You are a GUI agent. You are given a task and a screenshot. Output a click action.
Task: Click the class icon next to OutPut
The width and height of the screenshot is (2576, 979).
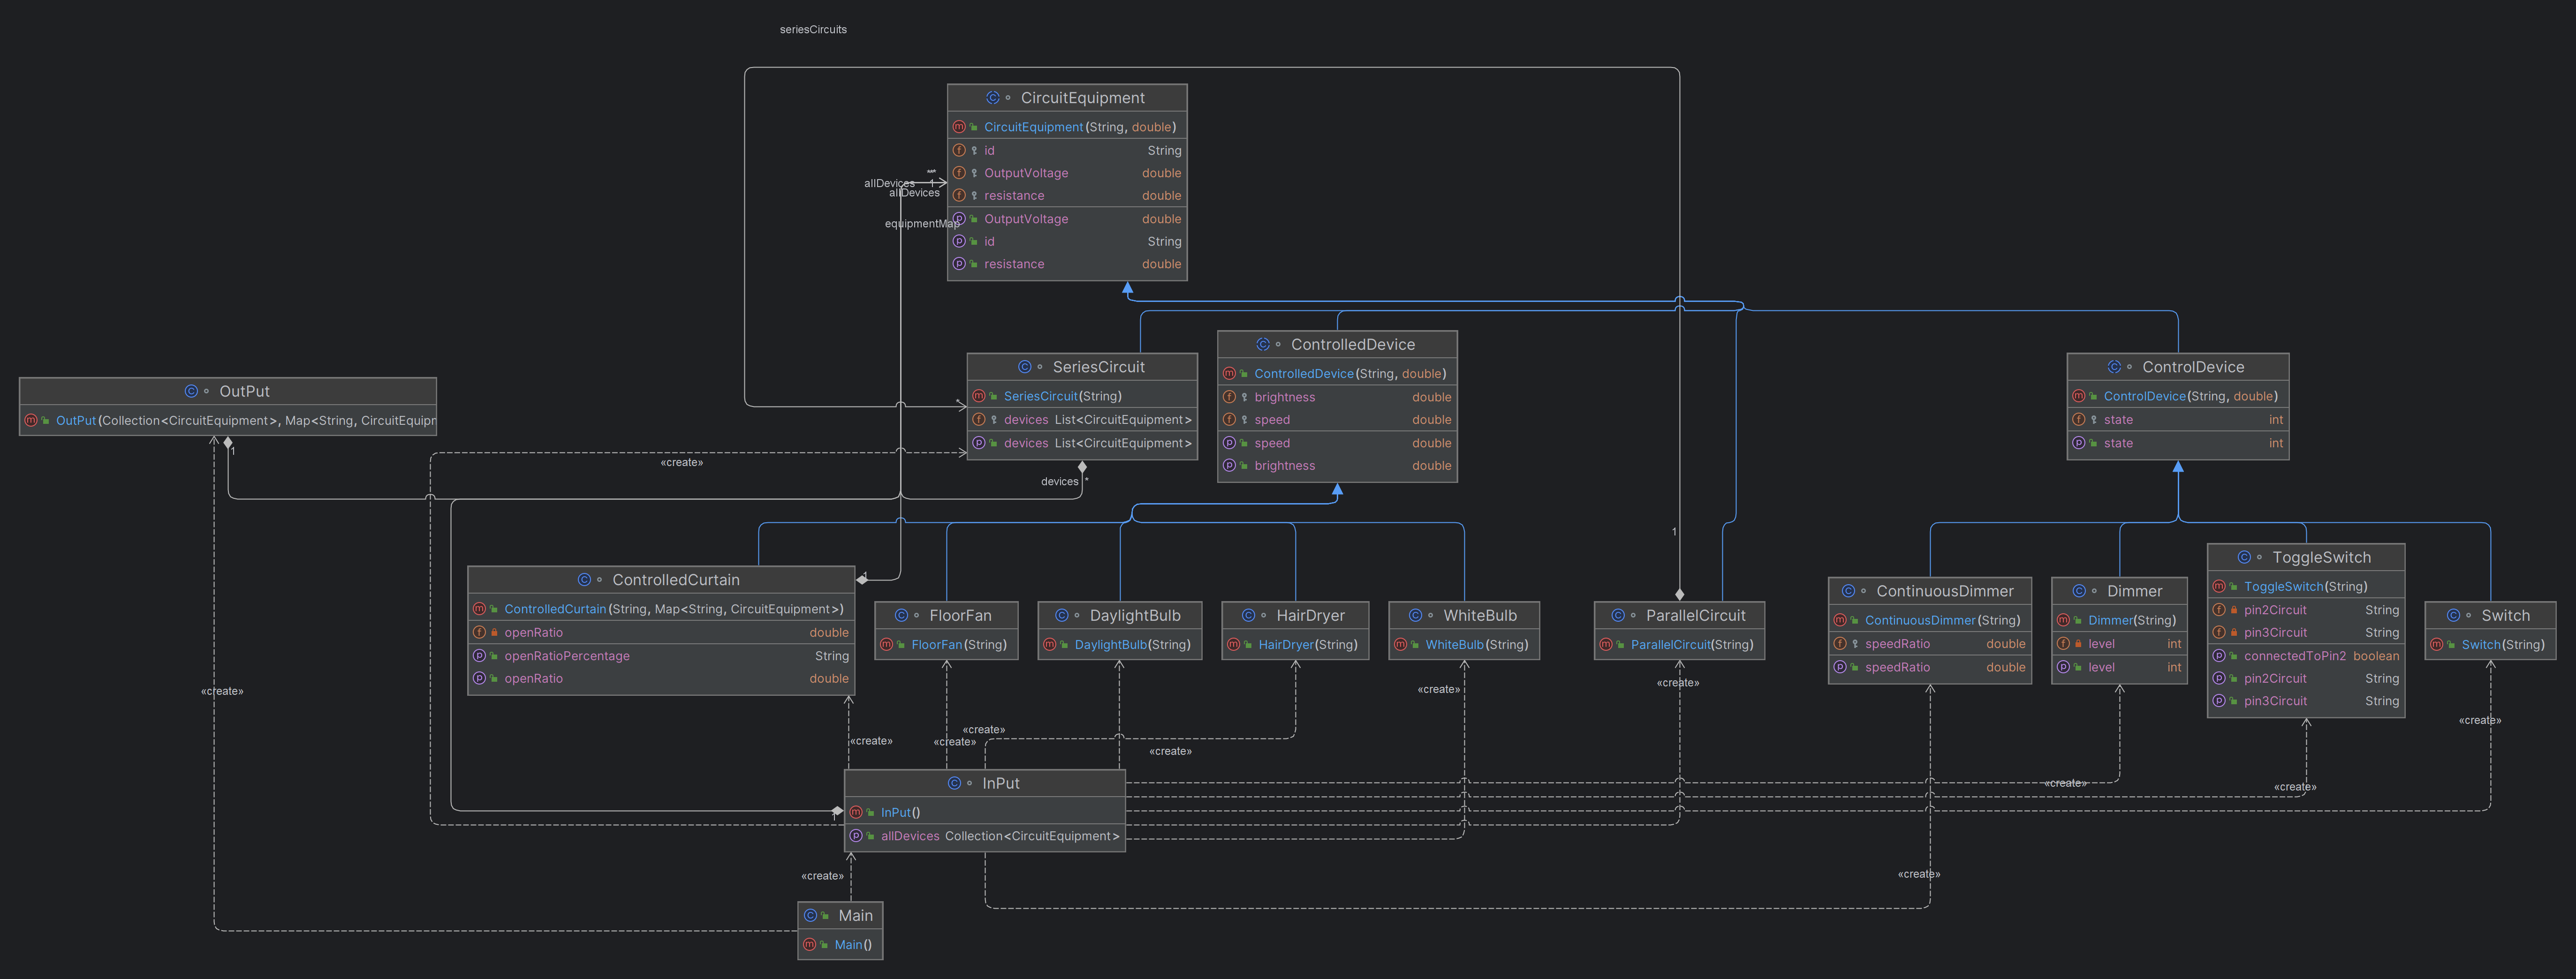coord(191,391)
